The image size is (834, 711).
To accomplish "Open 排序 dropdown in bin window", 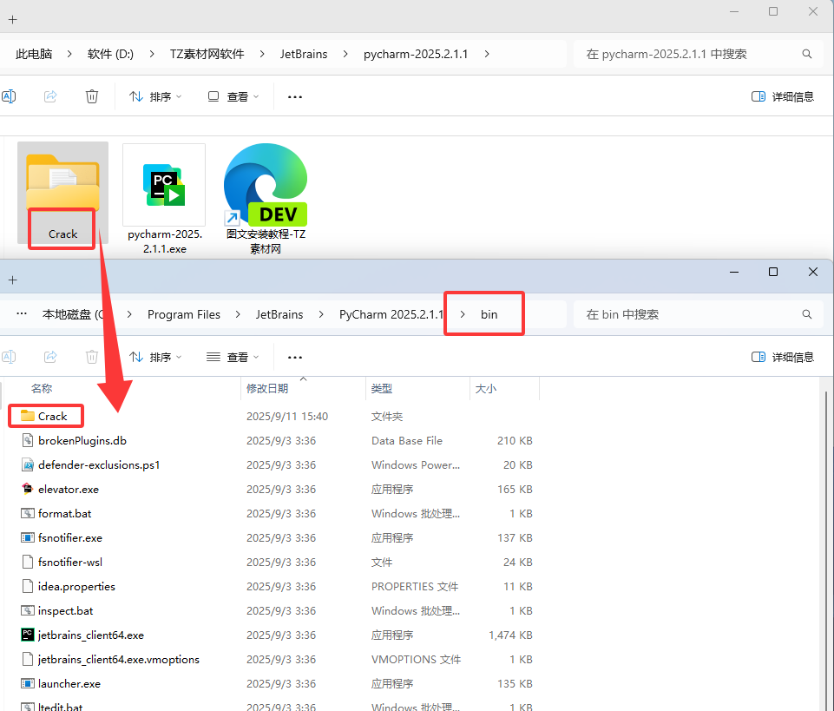I will 155,357.
